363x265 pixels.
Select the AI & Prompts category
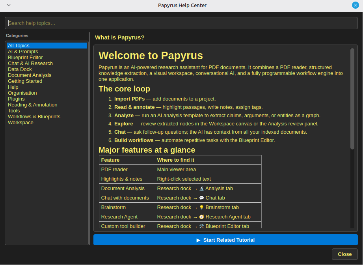click(x=47, y=52)
